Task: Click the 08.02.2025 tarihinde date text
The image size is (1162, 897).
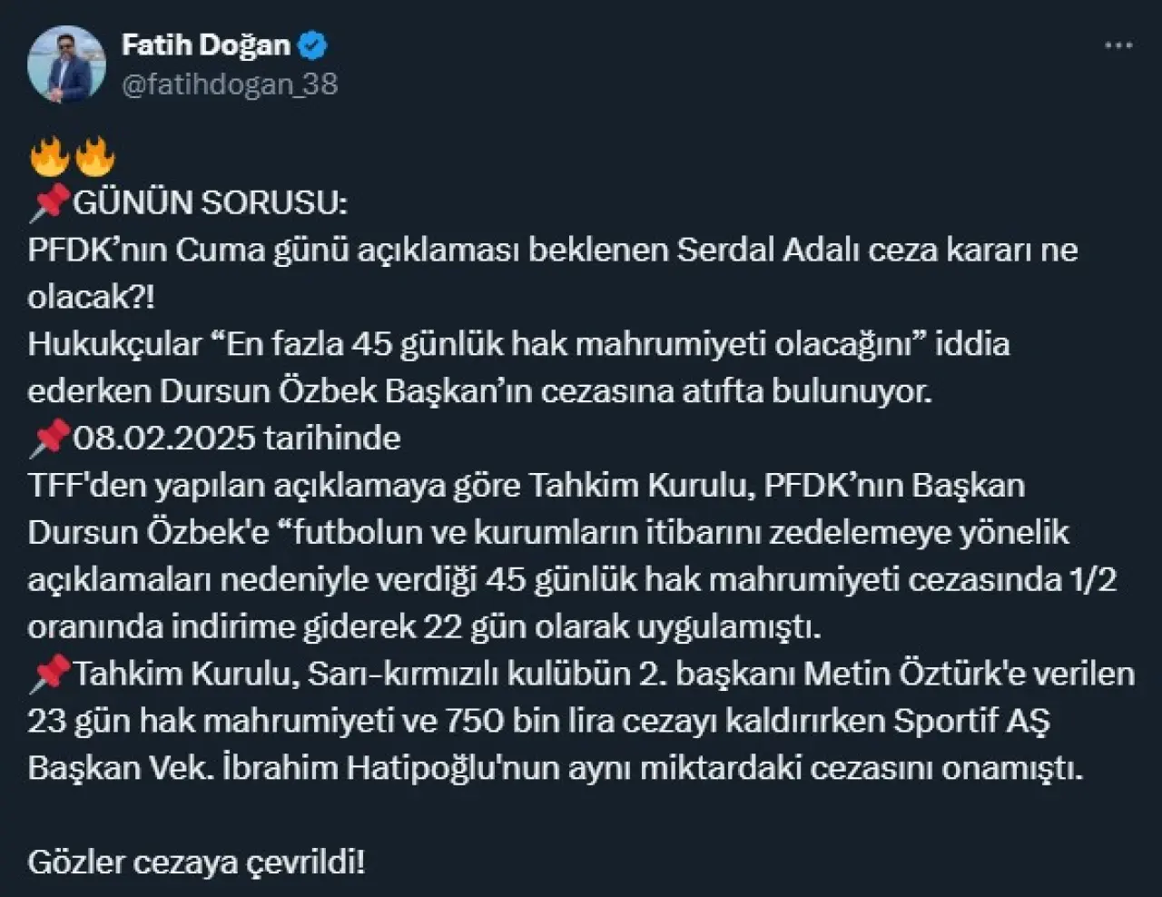Action: [x=237, y=439]
